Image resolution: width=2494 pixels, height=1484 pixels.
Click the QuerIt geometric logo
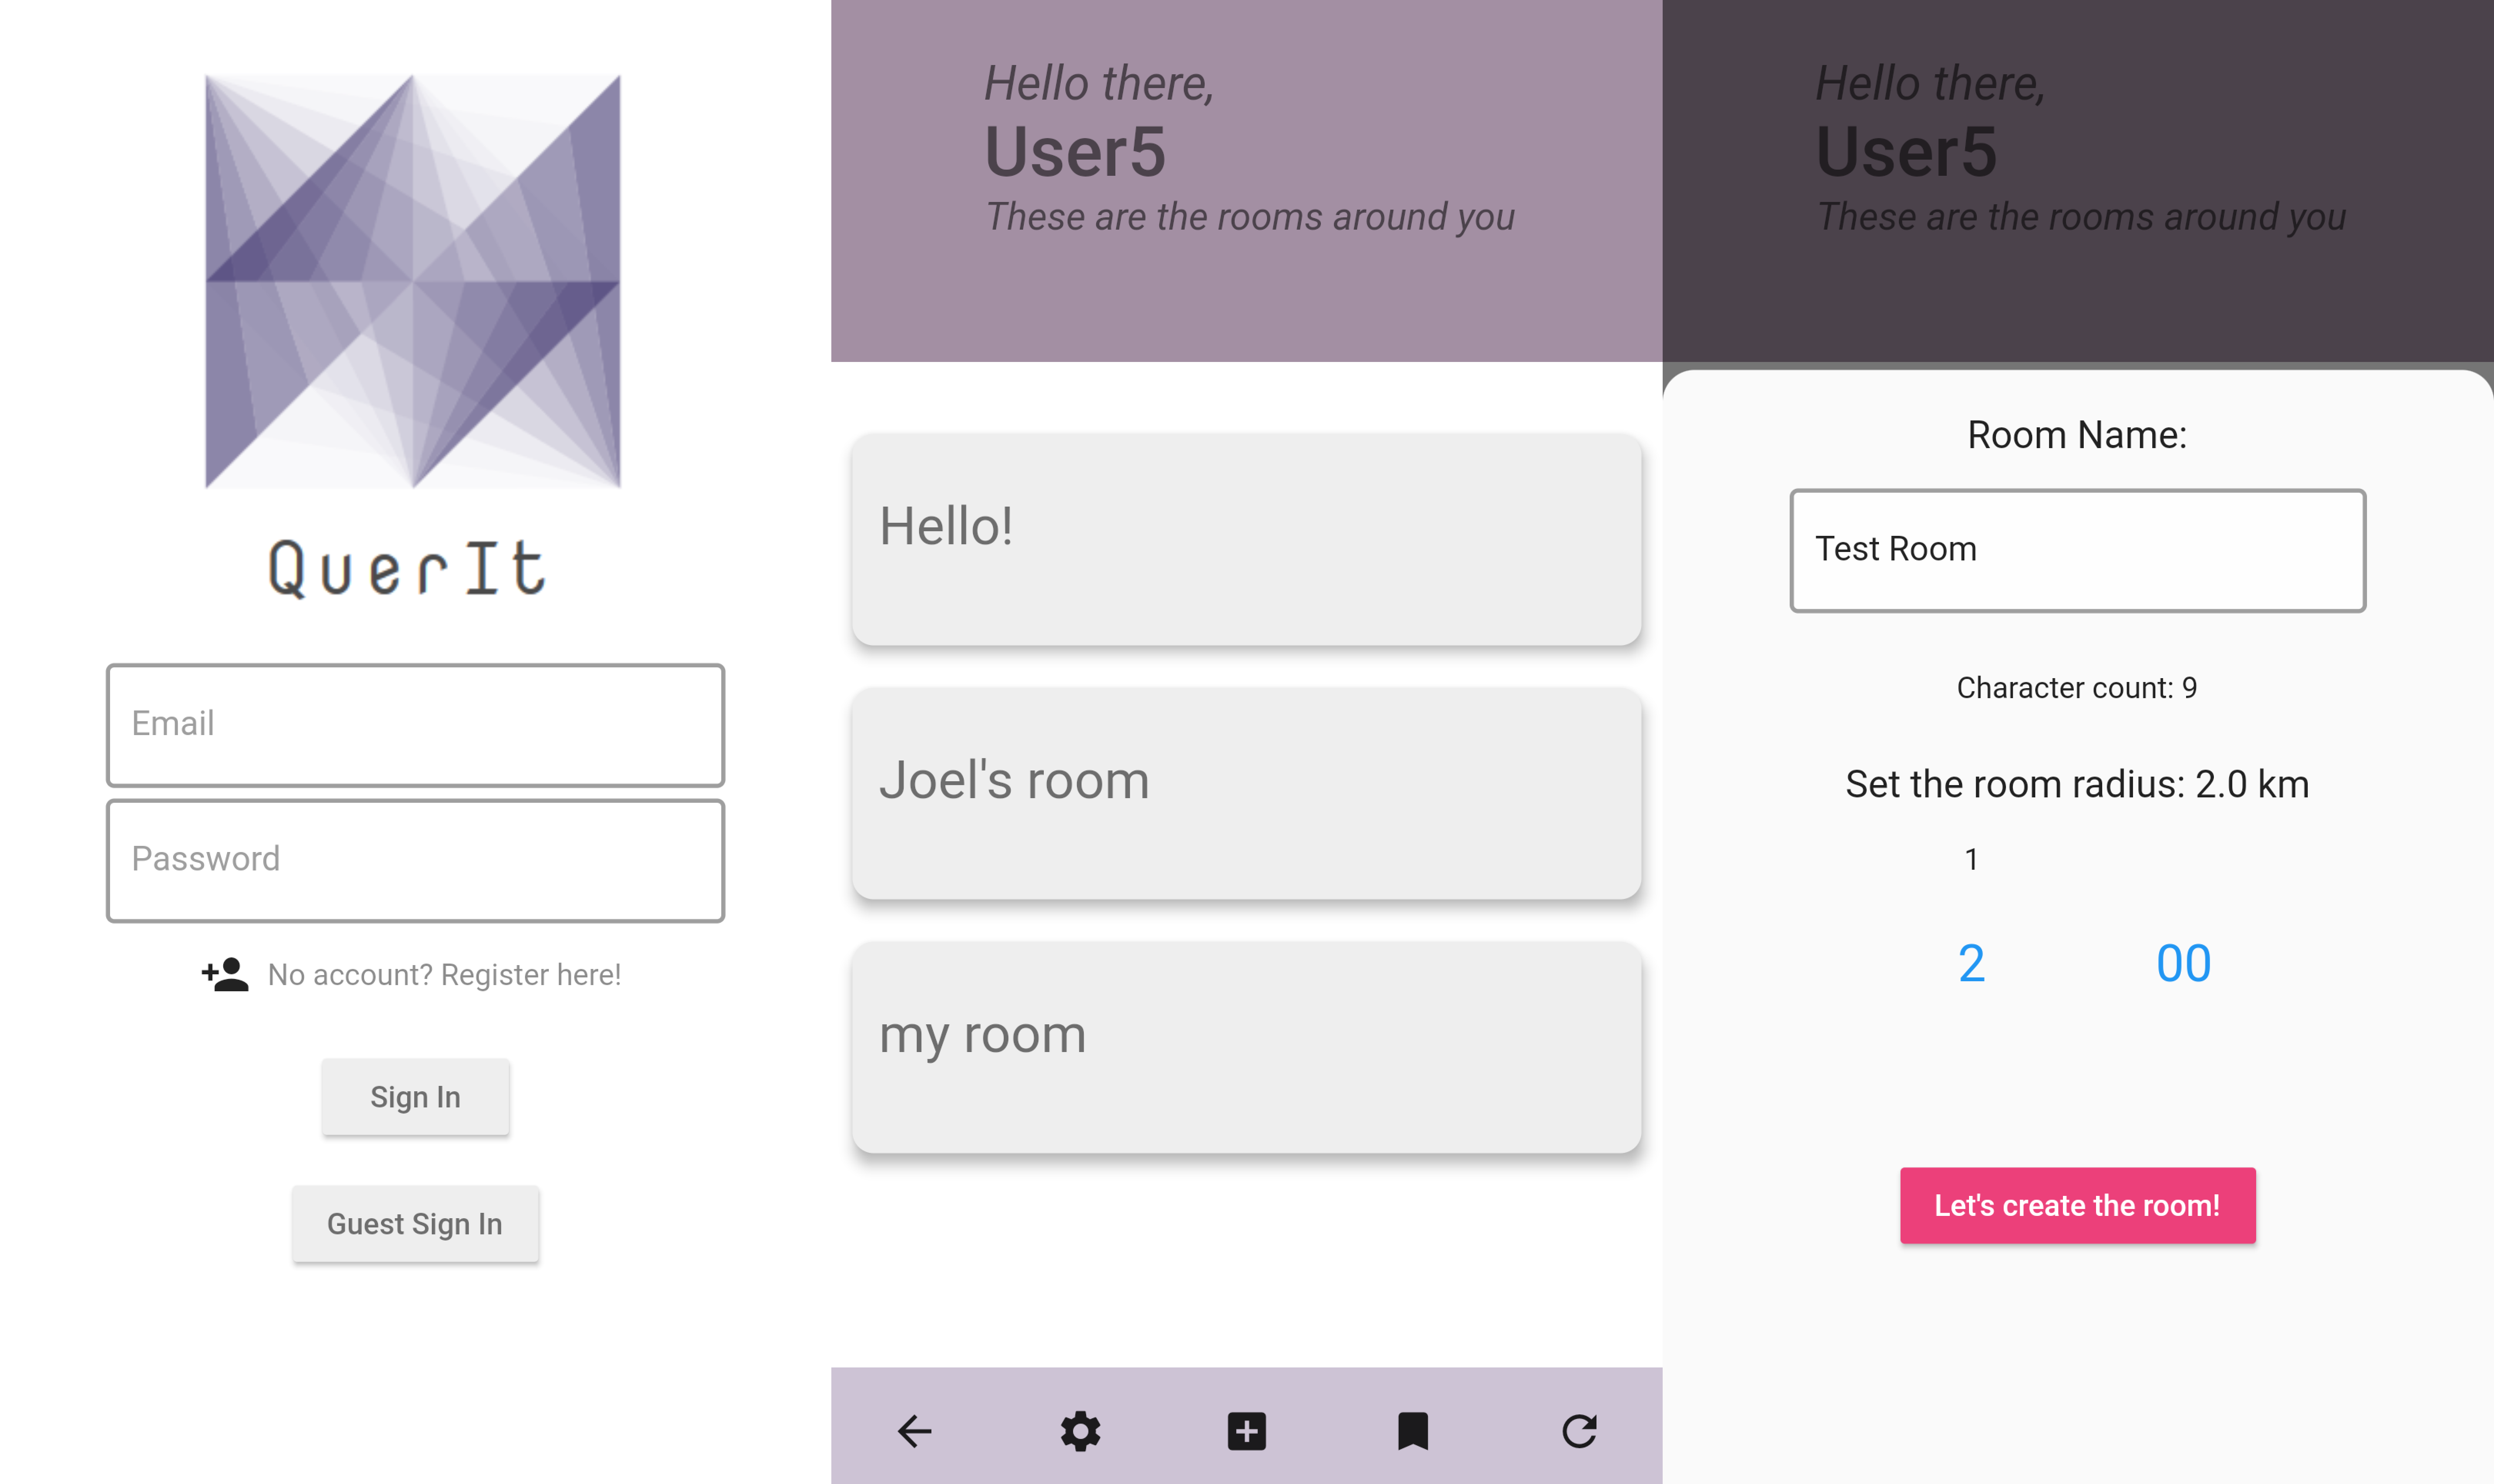click(x=413, y=281)
